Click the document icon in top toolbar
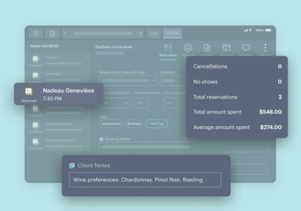The width and height of the screenshot is (301, 211). (52, 33)
